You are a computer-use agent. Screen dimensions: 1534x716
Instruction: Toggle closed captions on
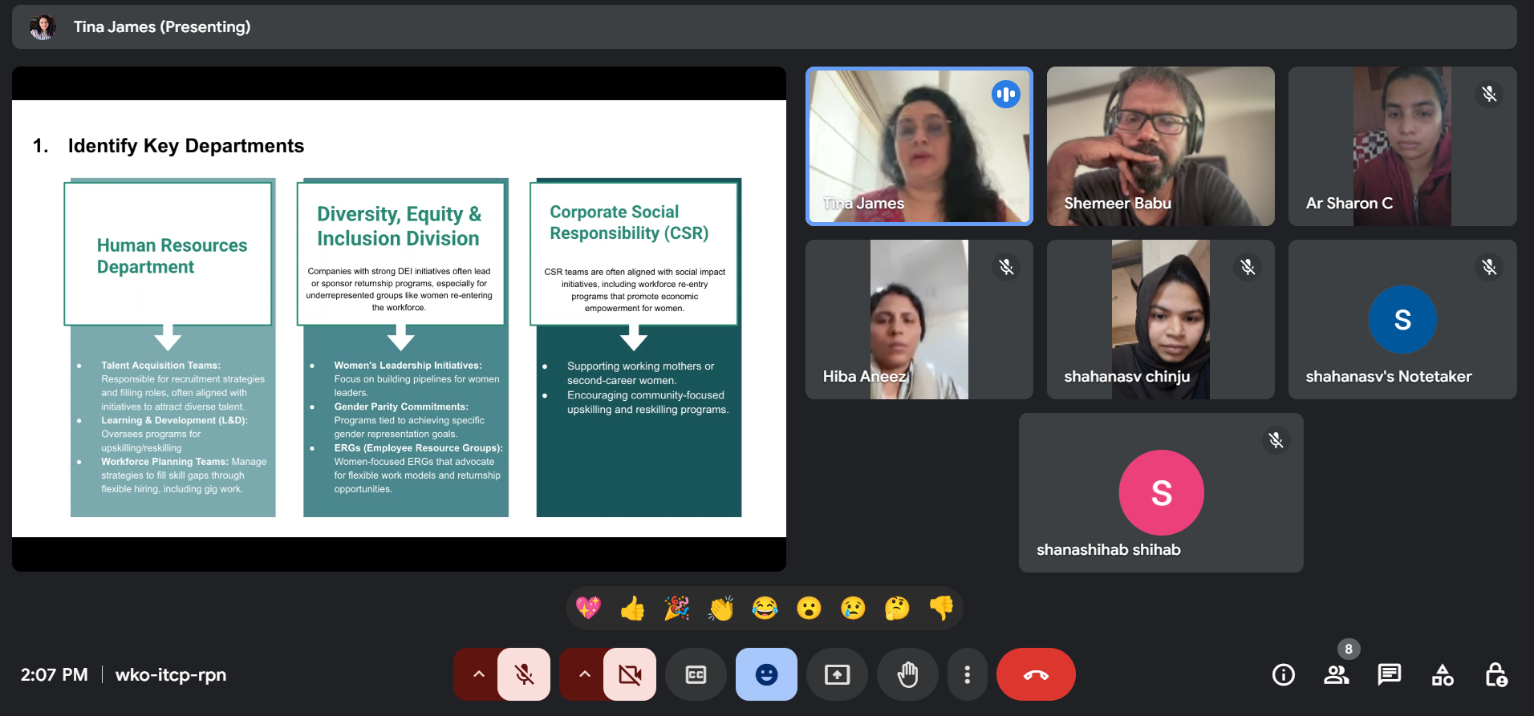pos(696,675)
